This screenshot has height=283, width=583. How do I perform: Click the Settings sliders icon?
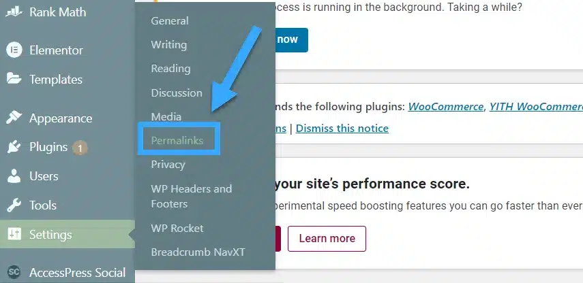[x=14, y=235]
